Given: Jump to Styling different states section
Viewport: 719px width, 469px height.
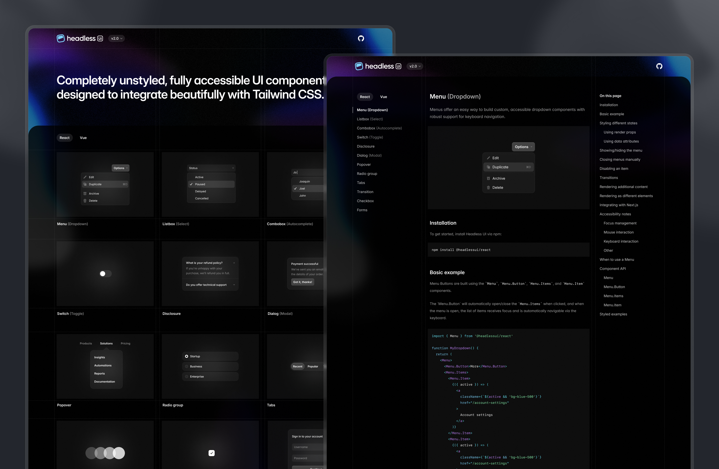Looking at the screenshot, I should tap(618, 123).
